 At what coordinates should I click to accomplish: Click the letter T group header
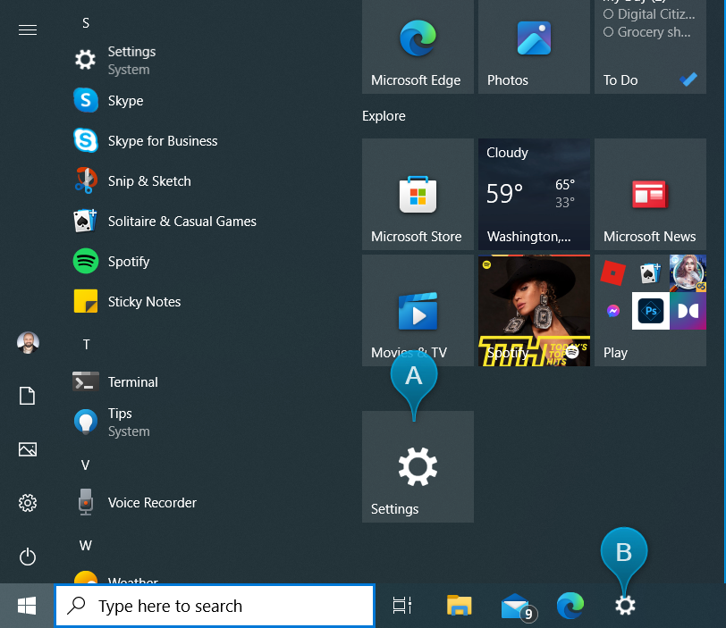(86, 345)
